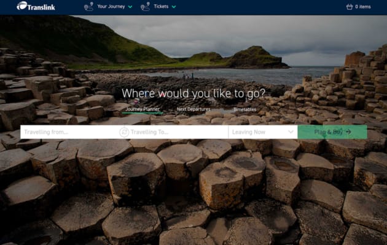Image resolution: width=387 pixels, height=245 pixels.
Task: Open the Leaving Now time dropdown
Action: pos(263,132)
